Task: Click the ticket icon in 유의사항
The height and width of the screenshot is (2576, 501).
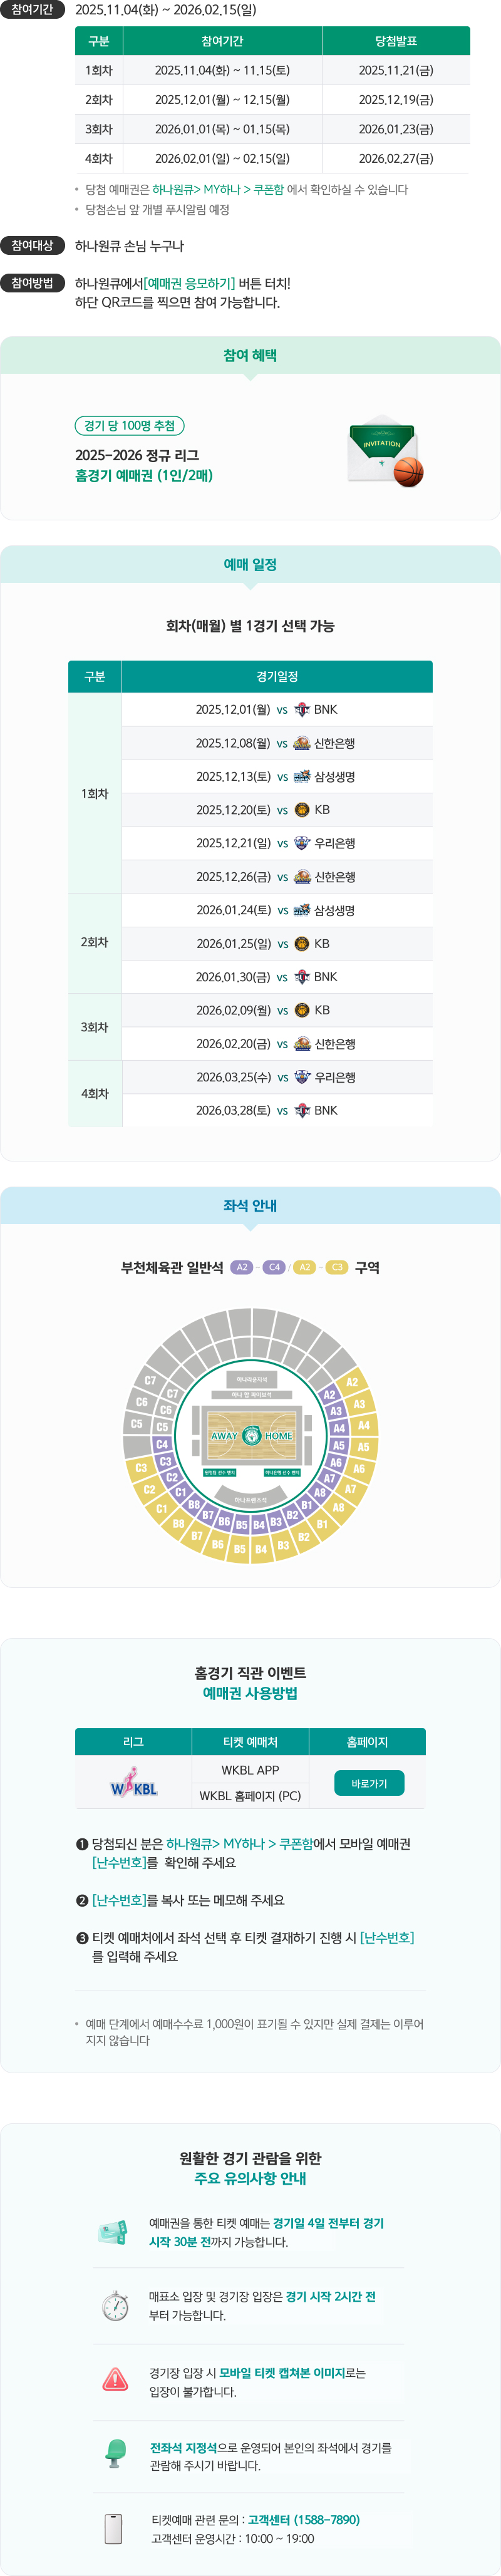Action: coord(114,2231)
